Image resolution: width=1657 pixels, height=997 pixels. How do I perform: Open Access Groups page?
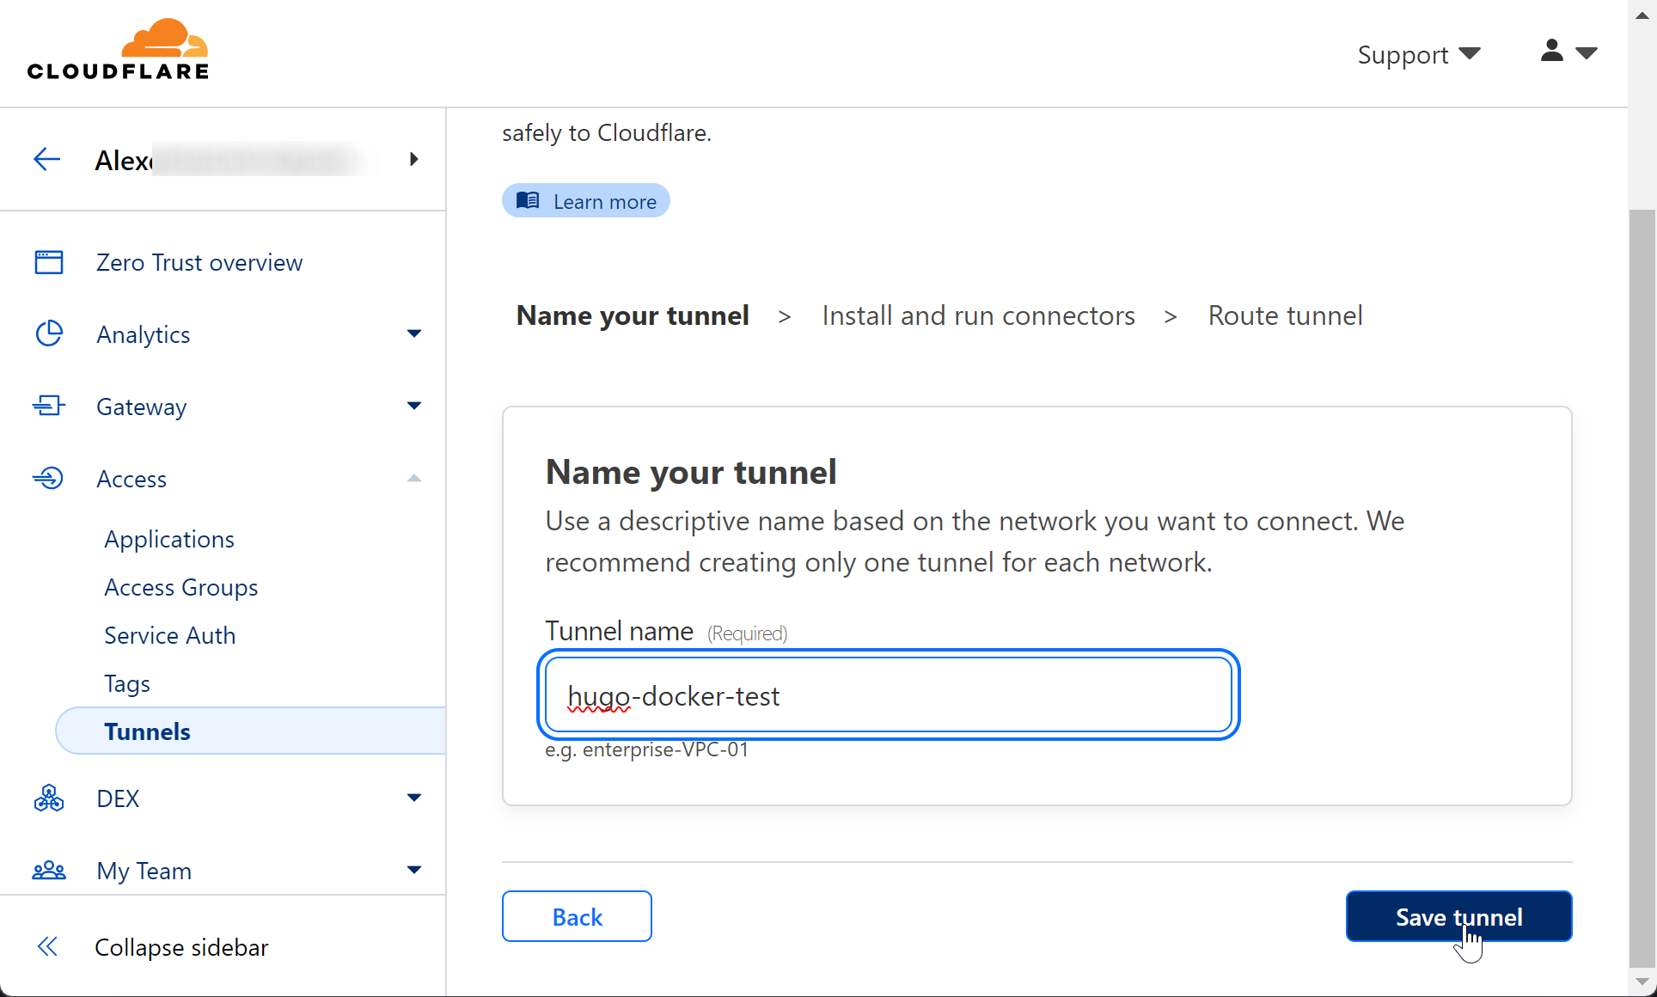coord(181,587)
